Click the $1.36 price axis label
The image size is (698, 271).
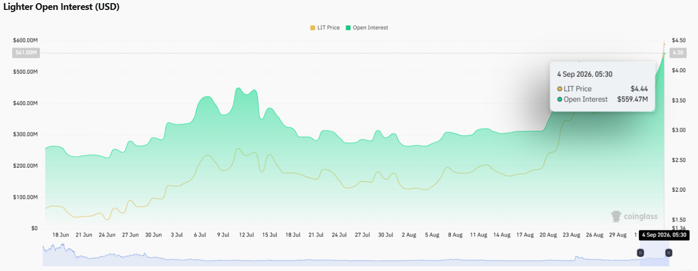[x=679, y=228]
